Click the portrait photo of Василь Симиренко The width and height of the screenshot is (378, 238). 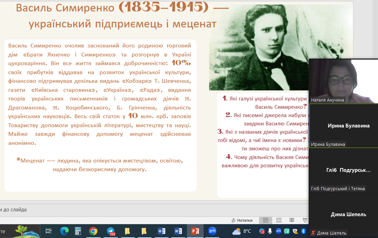[x=259, y=47]
